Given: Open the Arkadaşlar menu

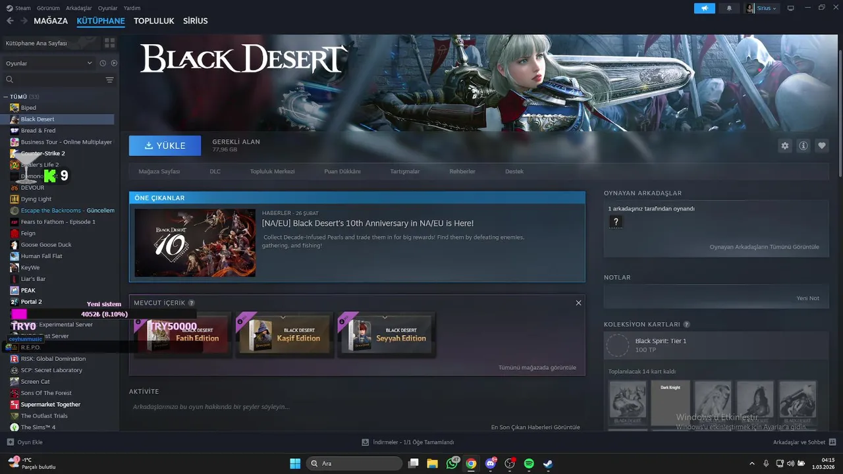Looking at the screenshot, I should pyautogui.click(x=79, y=8).
